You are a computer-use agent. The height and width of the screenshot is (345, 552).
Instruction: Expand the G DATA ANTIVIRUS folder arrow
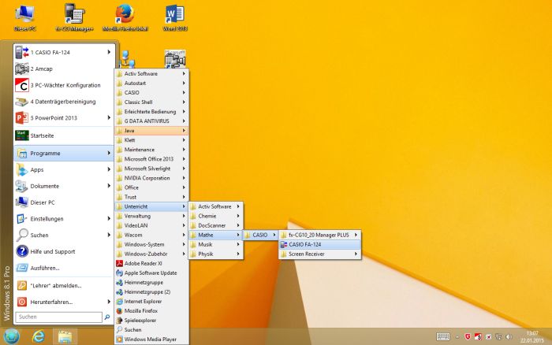(x=184, y=121)
